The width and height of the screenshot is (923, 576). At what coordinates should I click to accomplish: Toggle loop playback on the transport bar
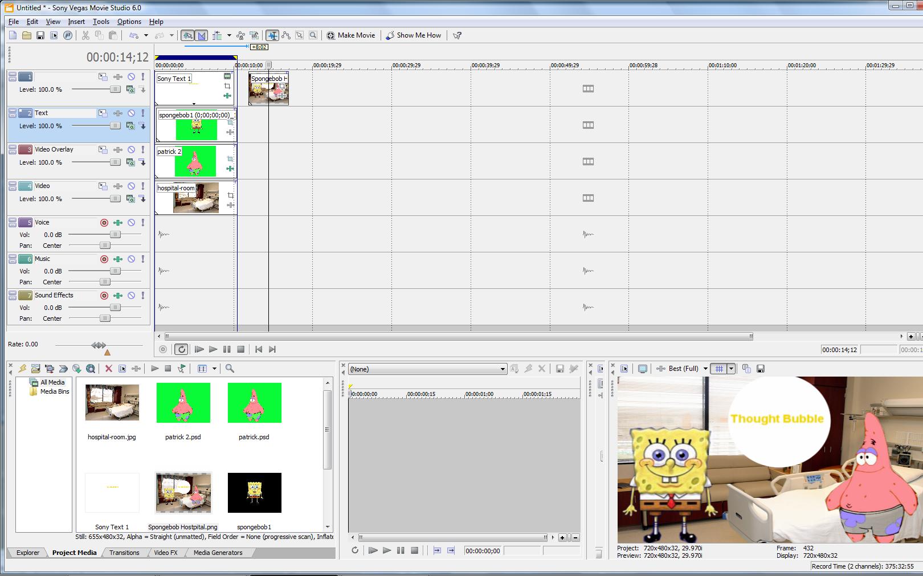(181, 349)
